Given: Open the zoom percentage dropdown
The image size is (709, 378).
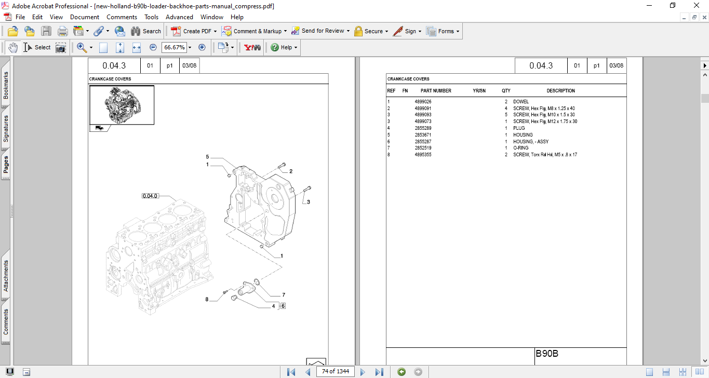Looking at the screenshot, I should click(190, 47).
